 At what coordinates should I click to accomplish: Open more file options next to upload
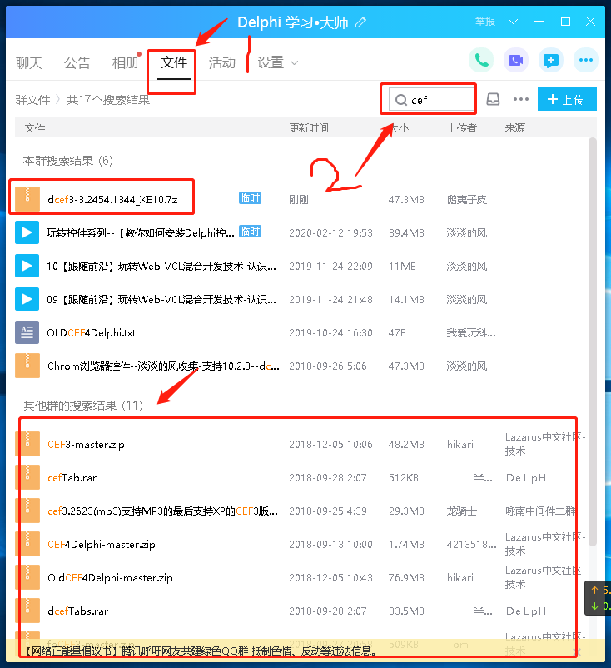[521, 100]
